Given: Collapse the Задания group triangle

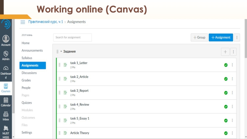Looking at the screenshot, I should coord(61,52).
